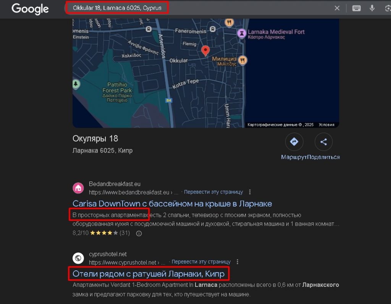Click the 8,2/10 rating text
The height and width of the screenshot is (304, 391).
tap(80, 233)
